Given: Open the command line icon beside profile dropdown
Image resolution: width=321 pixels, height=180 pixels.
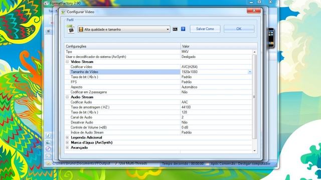Looking at the screenshot, I should [x=175, y=29].
